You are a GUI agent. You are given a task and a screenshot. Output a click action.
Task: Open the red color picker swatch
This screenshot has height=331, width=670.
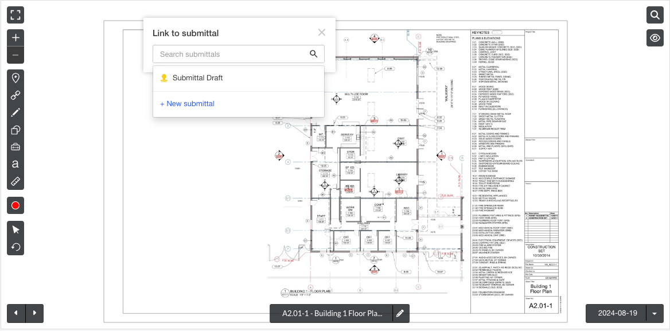point(15,205)
